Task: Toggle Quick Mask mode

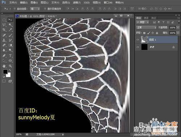Action: (x=4, y=81)
